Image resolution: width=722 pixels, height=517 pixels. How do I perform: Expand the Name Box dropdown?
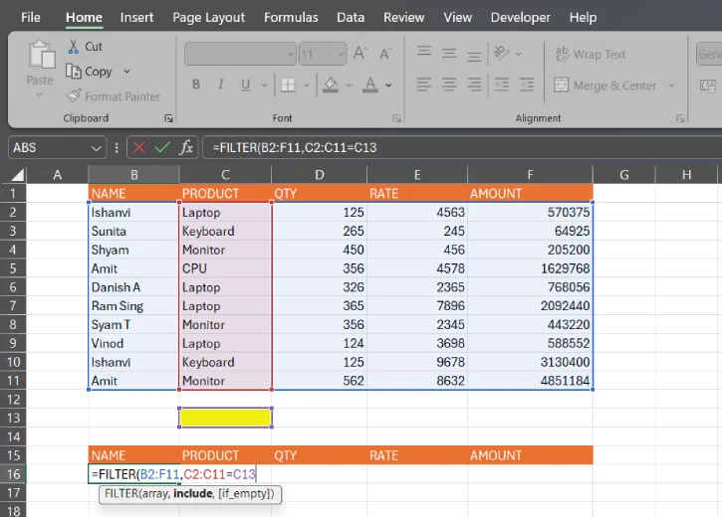[x=96, y=148]
